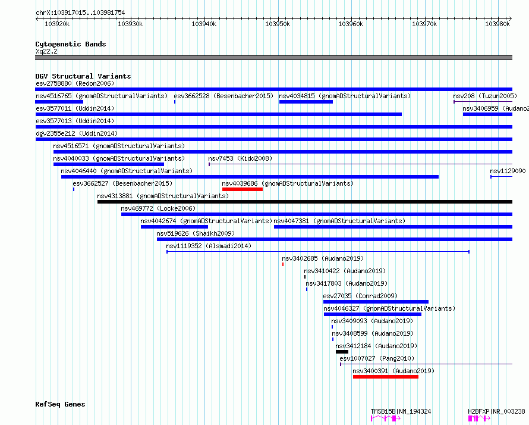Select nsv4047381 gnomAD variant label
The height and width of the screenshot is (425, 529).
[x=339, y=221]
